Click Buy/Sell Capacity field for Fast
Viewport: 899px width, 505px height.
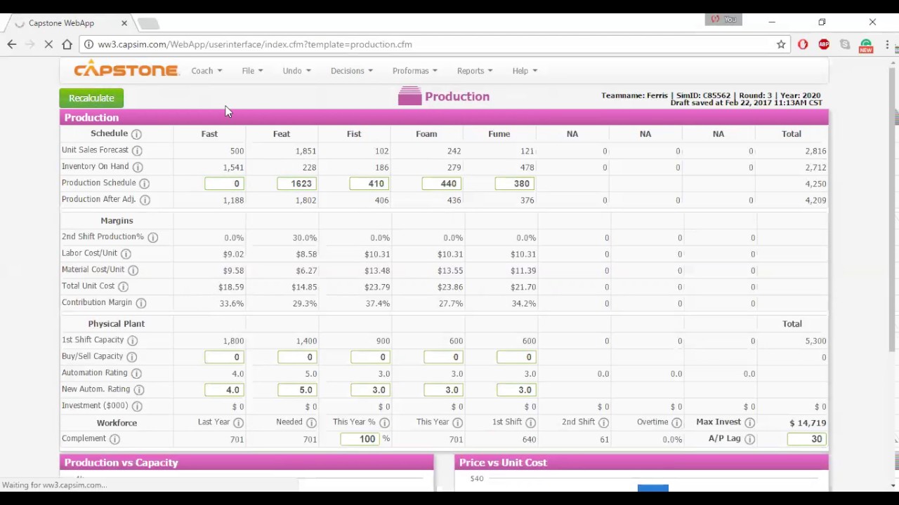coord(224,357)
